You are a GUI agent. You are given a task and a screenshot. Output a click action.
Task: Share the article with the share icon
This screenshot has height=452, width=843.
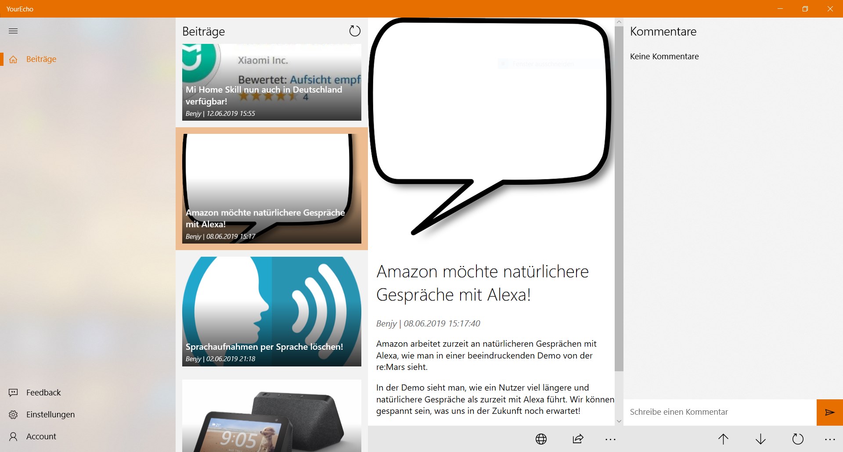pos(578,439)
